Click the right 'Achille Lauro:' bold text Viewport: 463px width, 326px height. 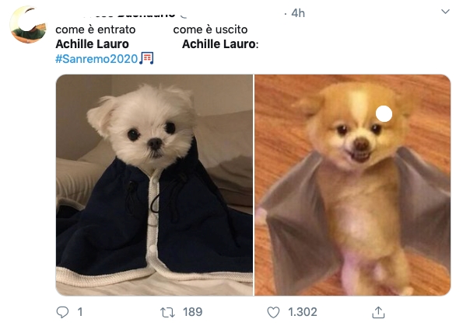point(220,44)
